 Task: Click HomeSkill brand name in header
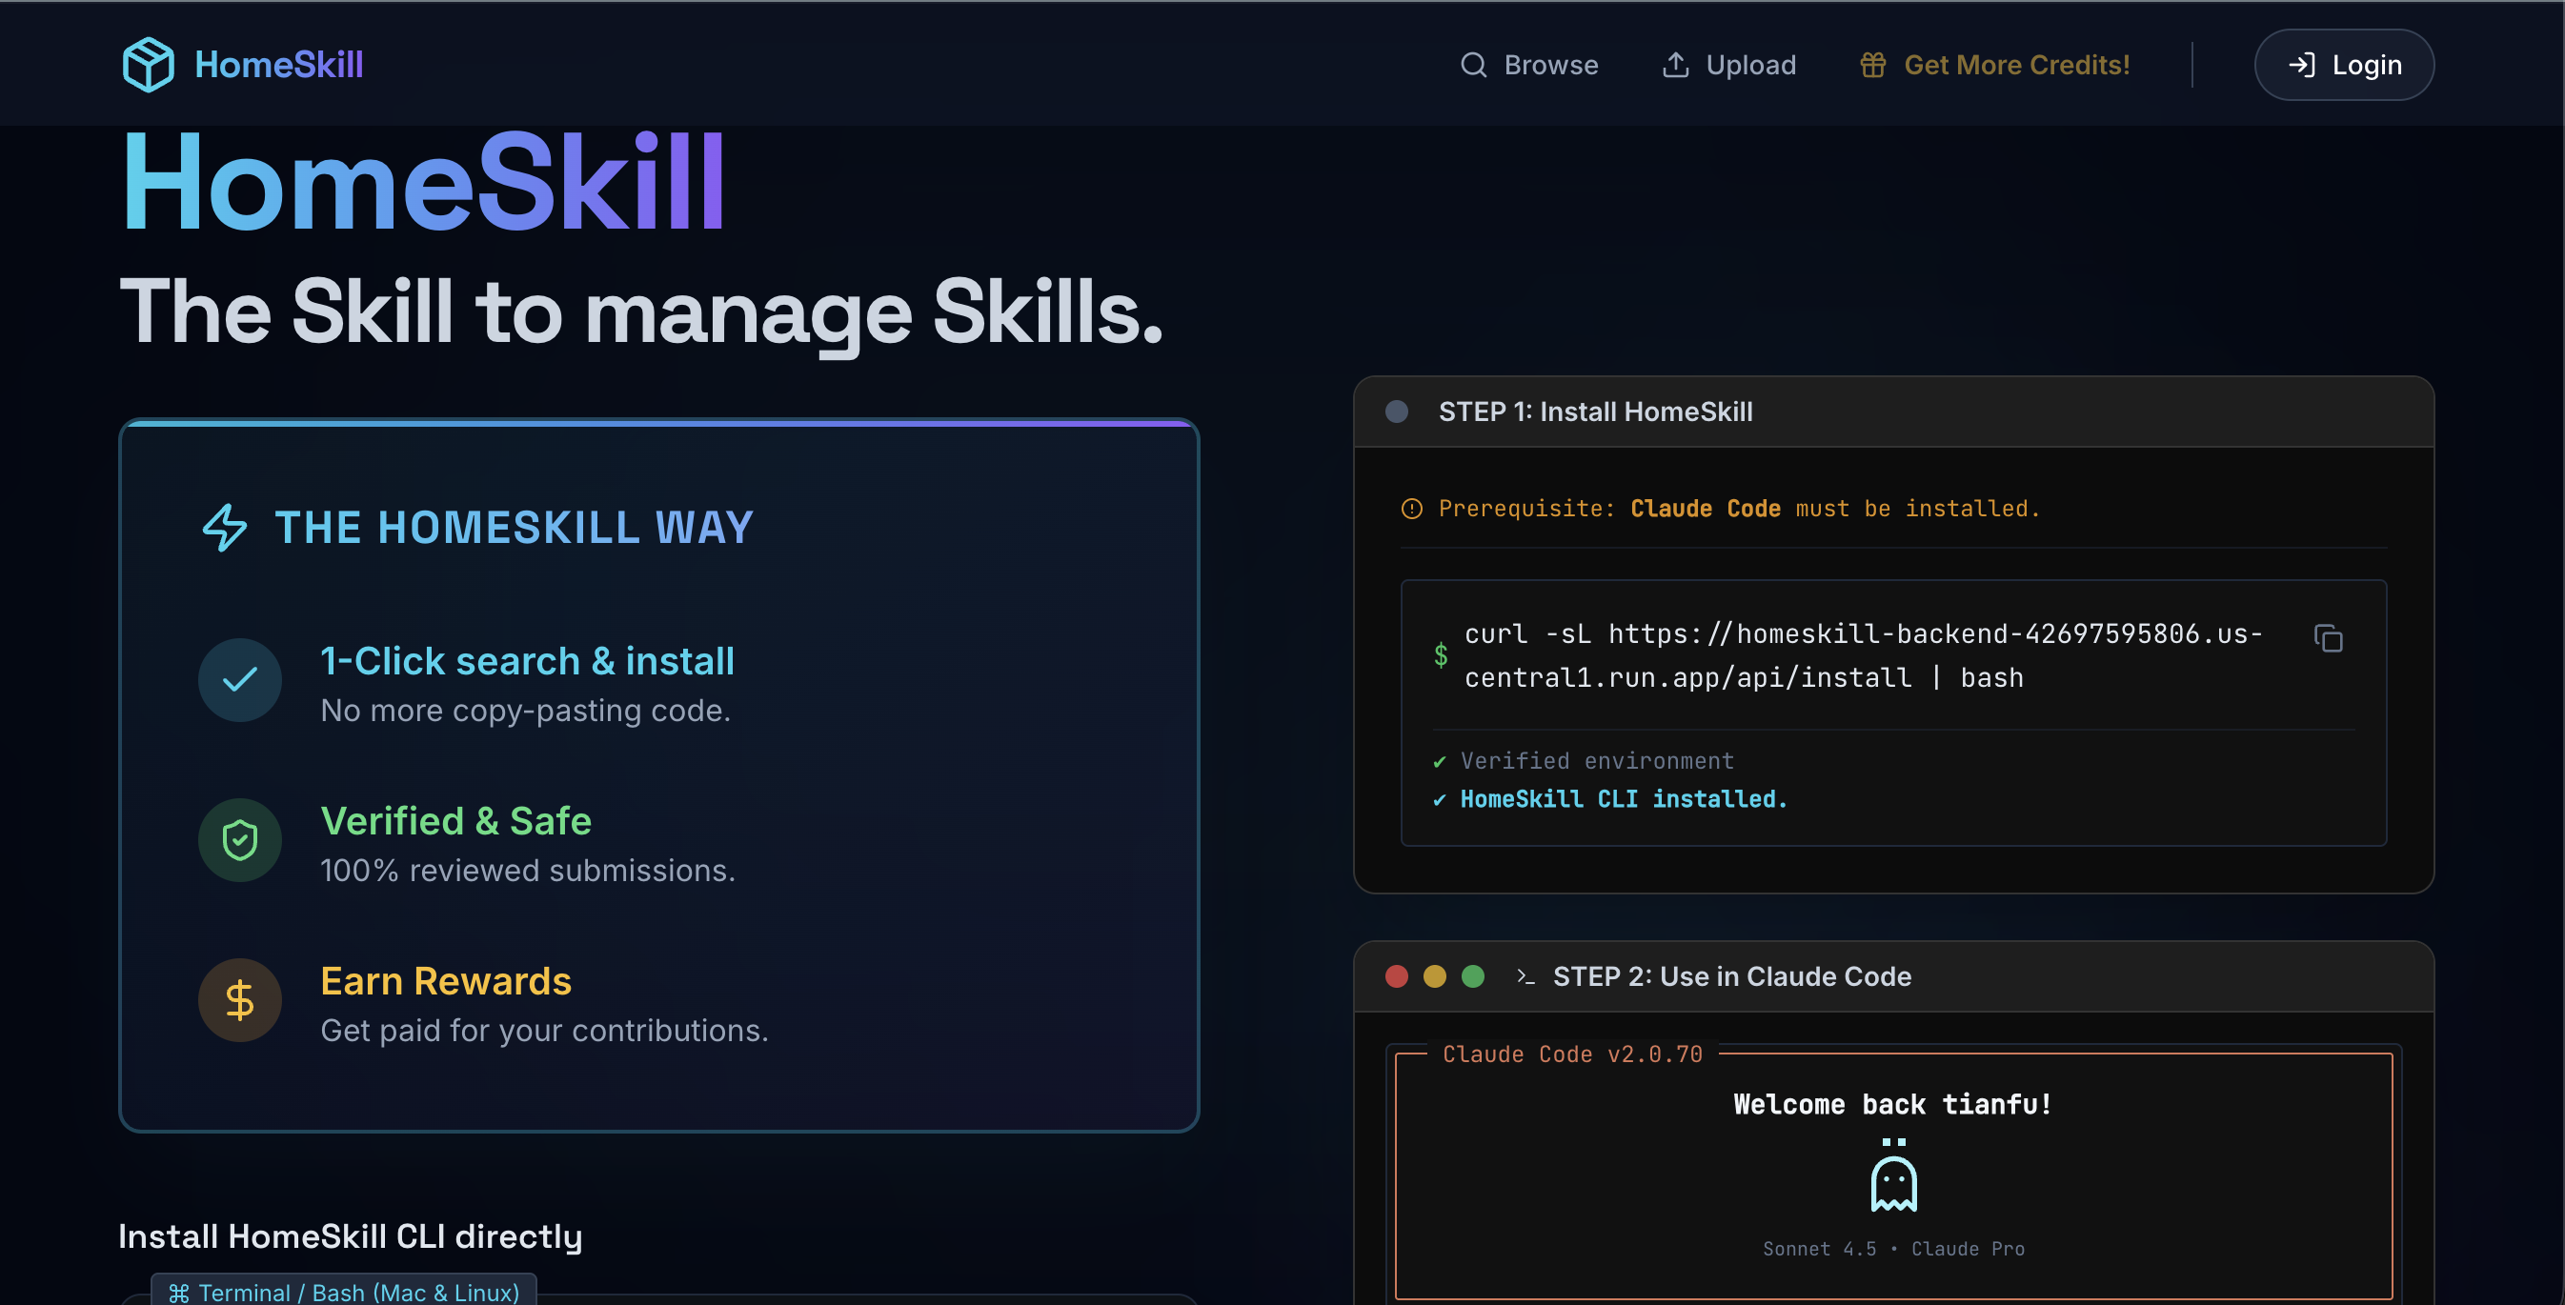point(279,65)
